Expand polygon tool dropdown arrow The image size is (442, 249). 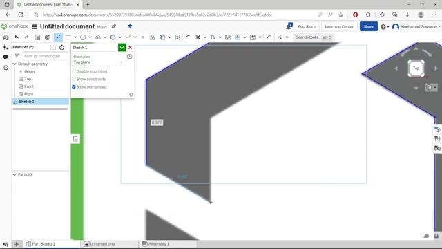tap(119, 37)
